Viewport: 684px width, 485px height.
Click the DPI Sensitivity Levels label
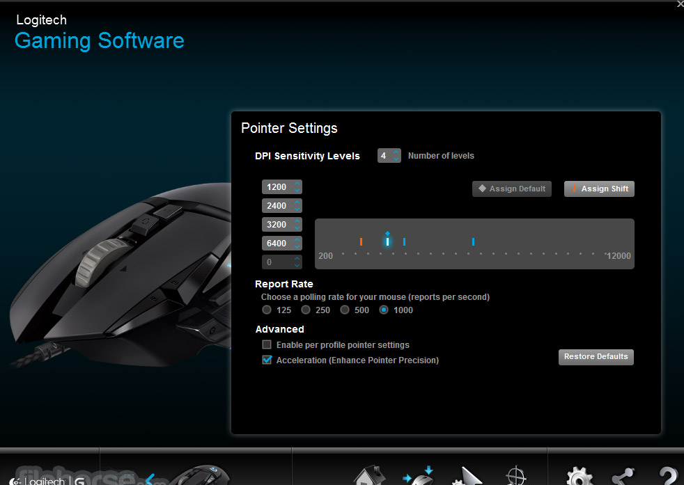coord(307,156)
